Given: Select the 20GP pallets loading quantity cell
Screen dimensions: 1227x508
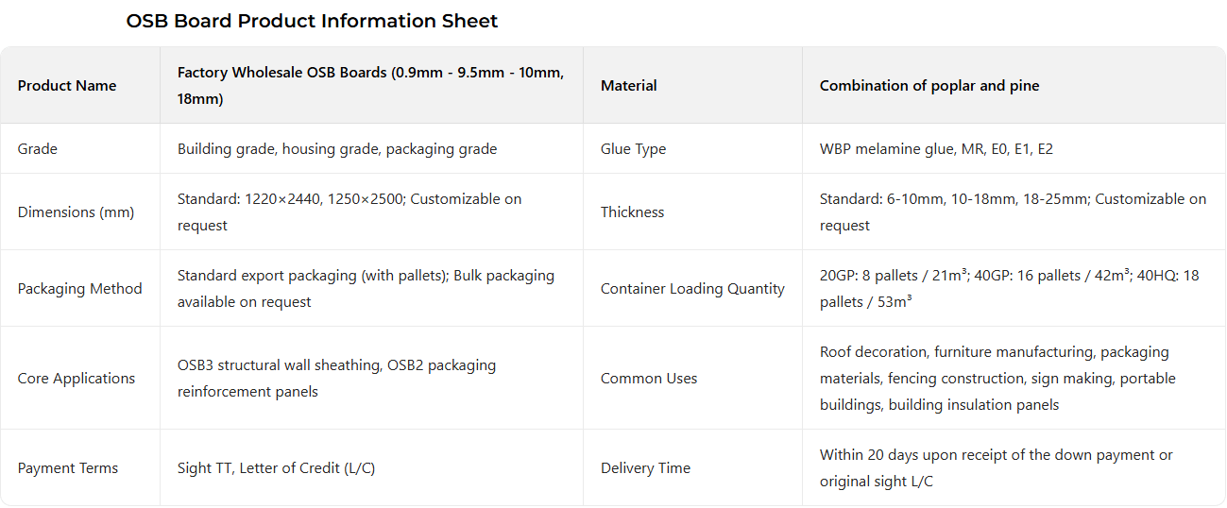Looking at the screenshot, I should pos(1009,289).
